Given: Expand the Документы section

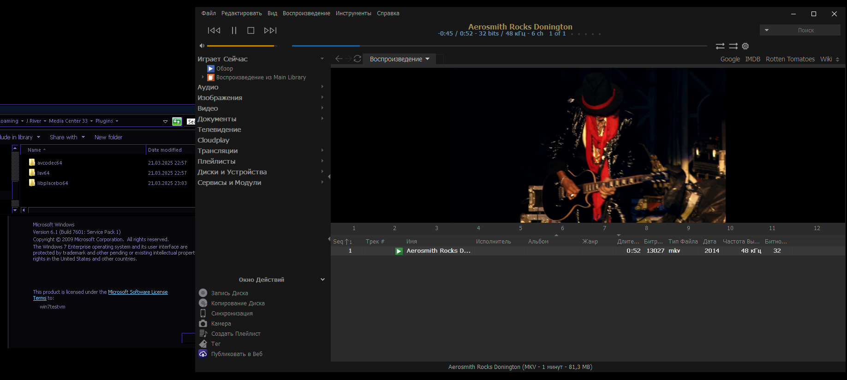Looking at the screenshot, I should pos(322,119).
